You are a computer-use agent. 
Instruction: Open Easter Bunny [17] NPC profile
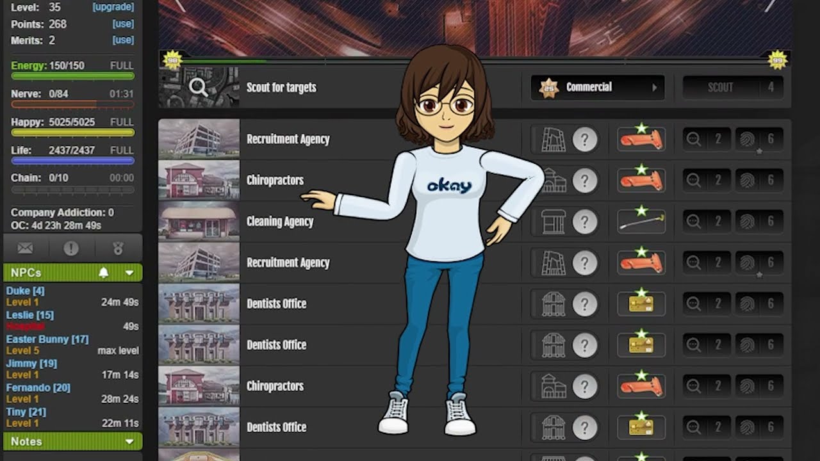[47, 339]
